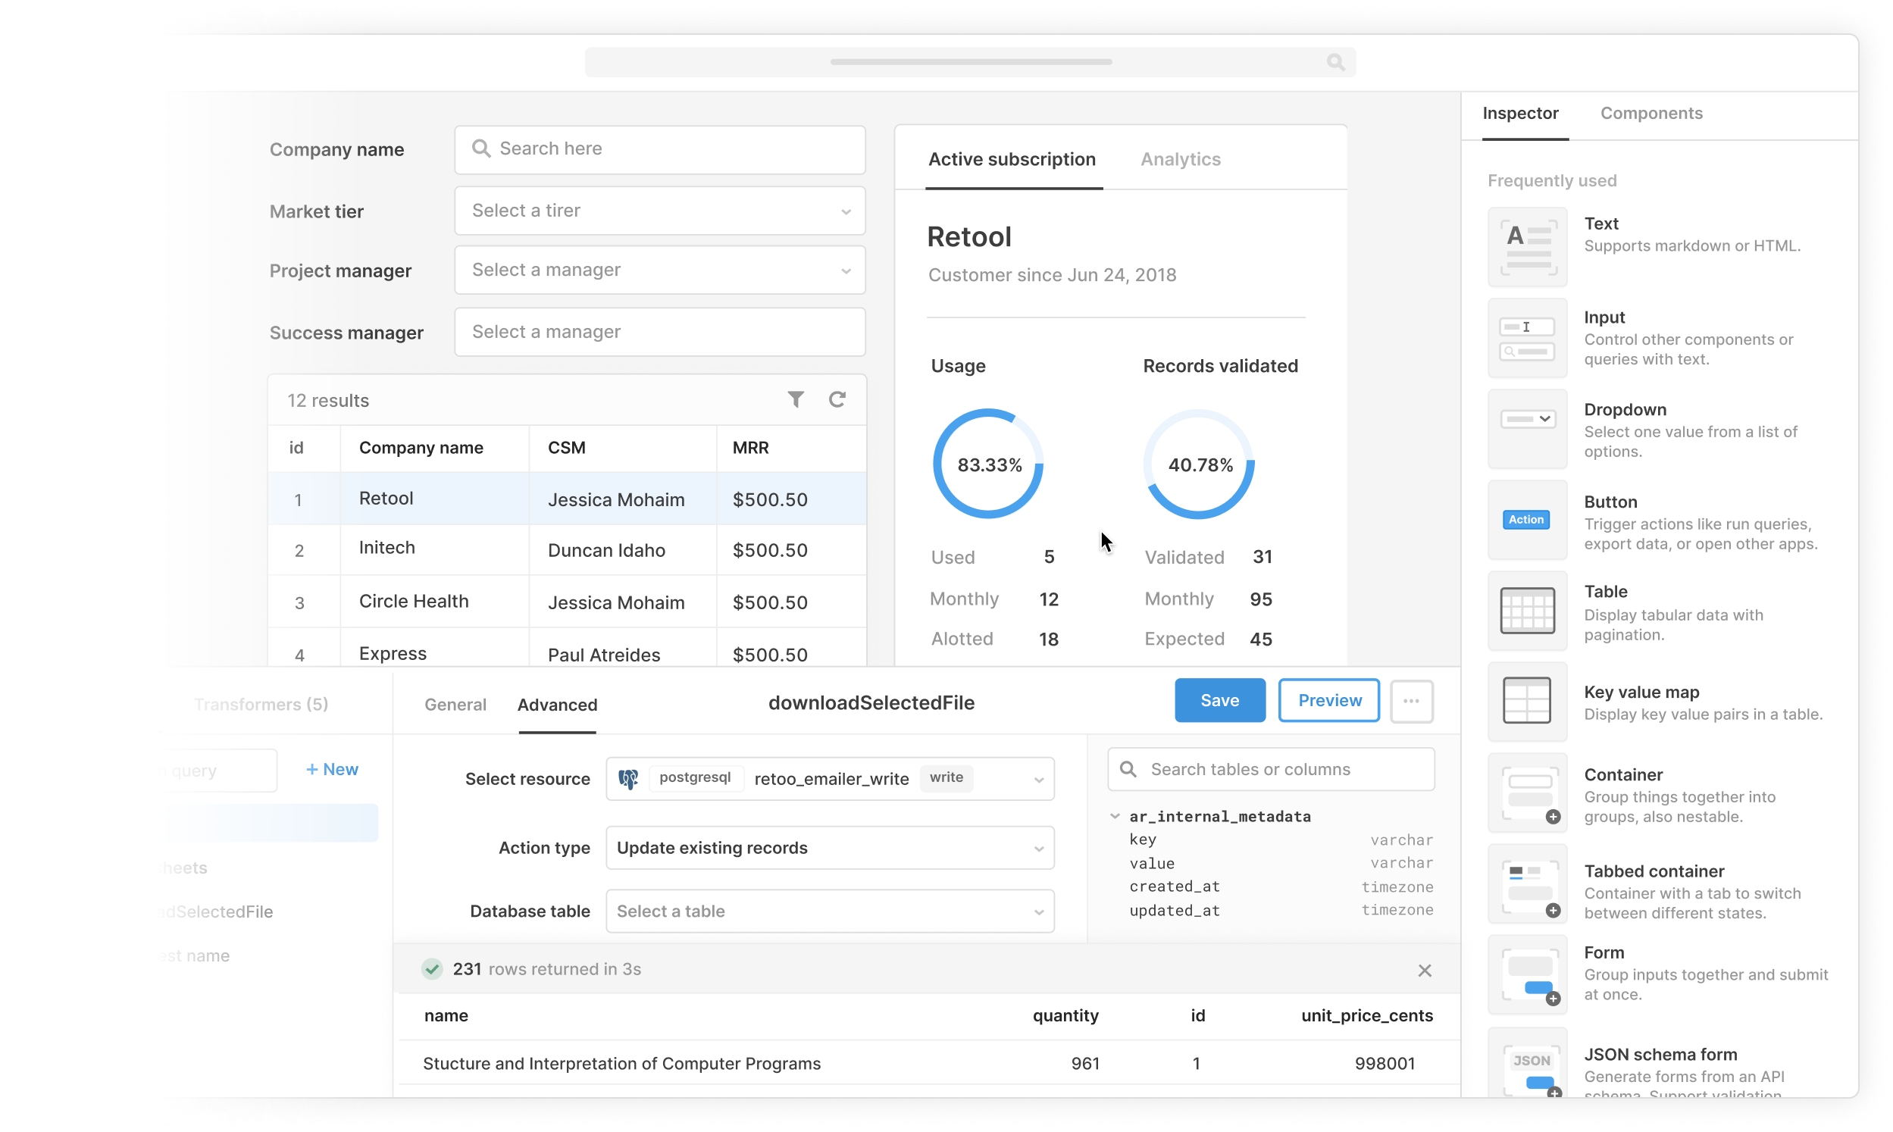Click the filter icon in results table
Viewport: 1893px width, 1132px height.
coord(795,399)
